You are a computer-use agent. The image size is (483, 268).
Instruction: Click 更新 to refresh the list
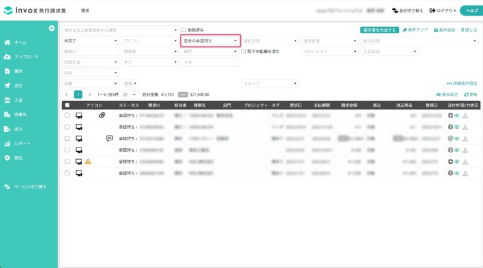471,95
